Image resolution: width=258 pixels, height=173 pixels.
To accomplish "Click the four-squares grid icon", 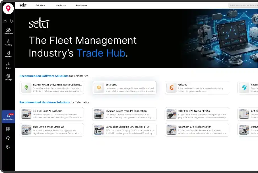I will tap(8, 129).
